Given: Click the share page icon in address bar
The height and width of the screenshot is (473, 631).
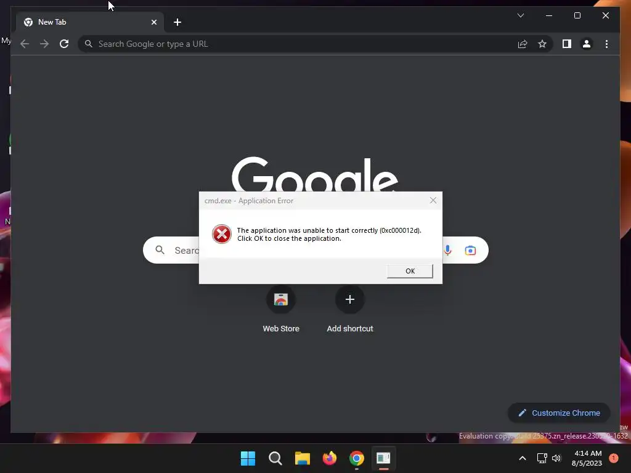Looking at the screenshot, I should [523, 44].
